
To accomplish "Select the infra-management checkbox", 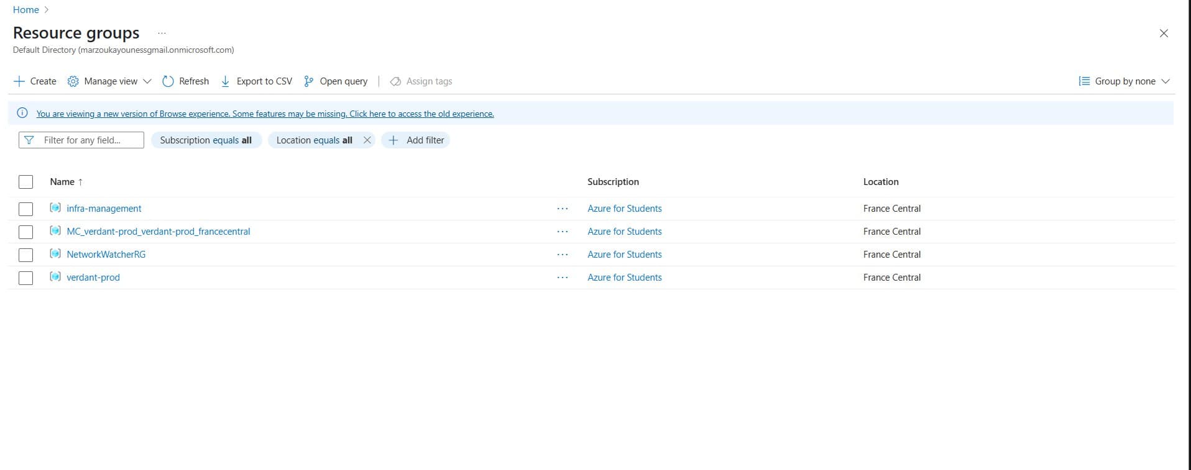I will click(x=25, y=209).
